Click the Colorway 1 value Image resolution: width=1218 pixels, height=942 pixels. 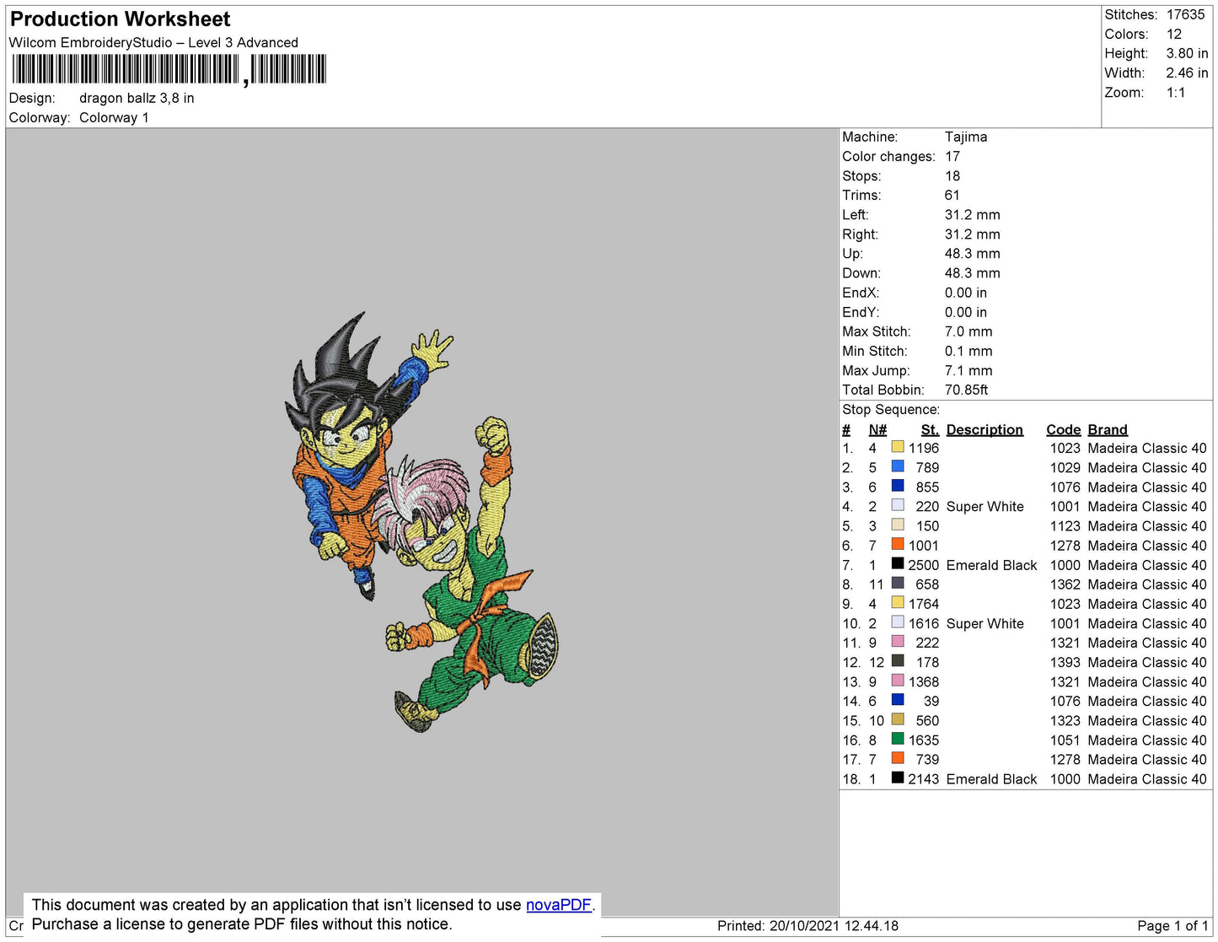coord(114,117)
